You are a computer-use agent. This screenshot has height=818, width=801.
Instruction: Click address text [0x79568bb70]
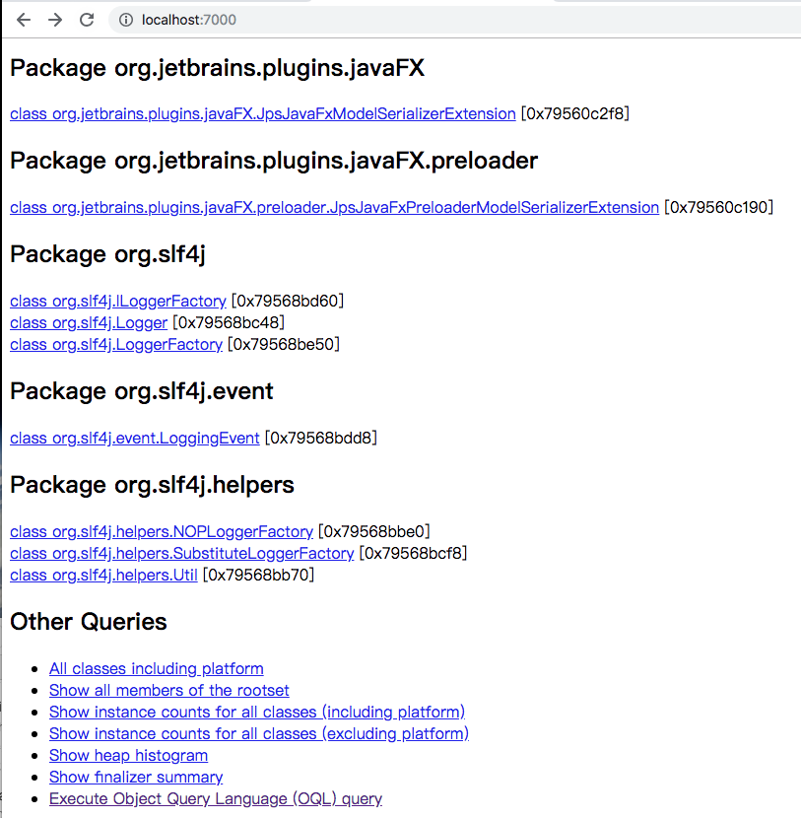point(258,575)
